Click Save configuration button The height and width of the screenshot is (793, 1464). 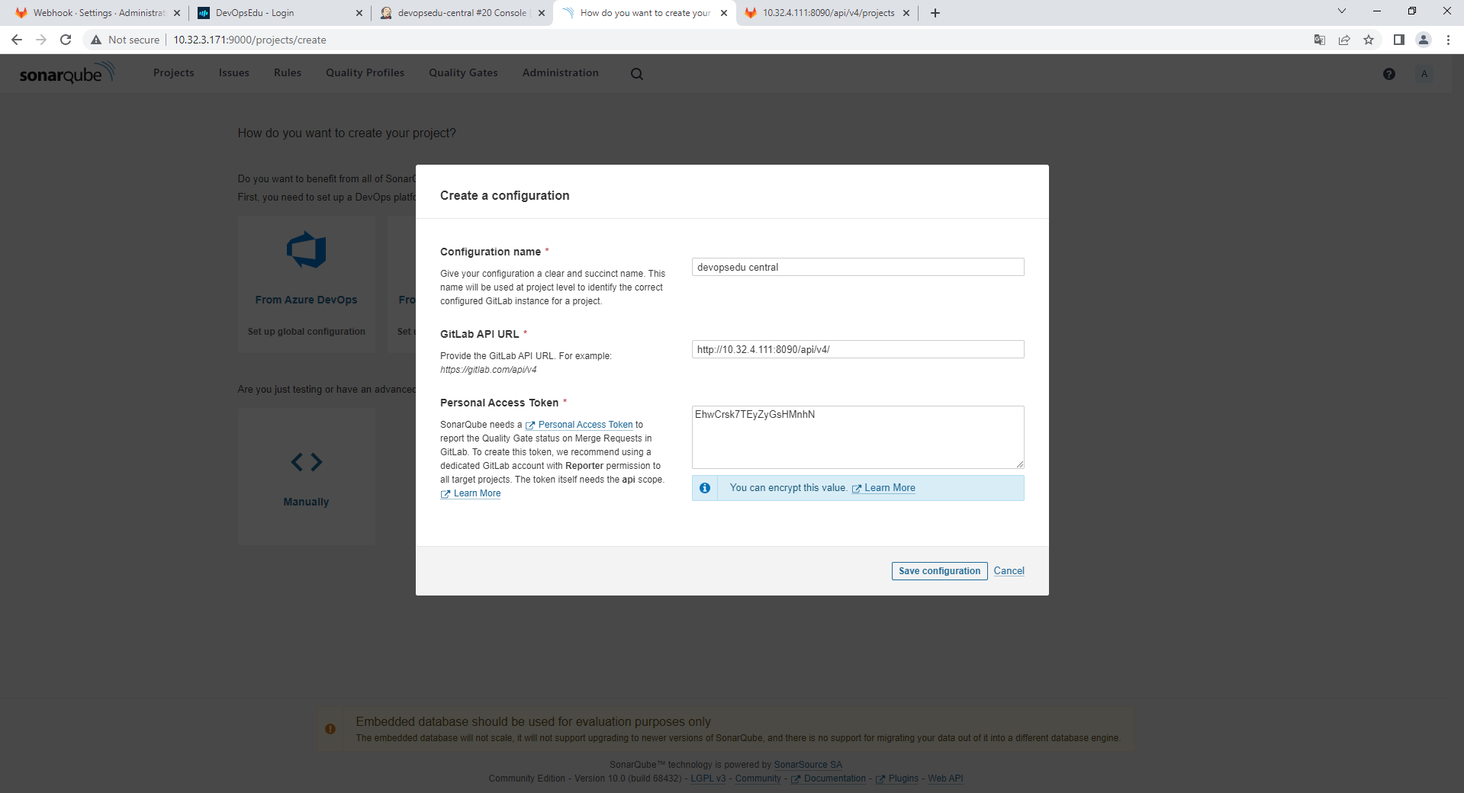[939, 571]
